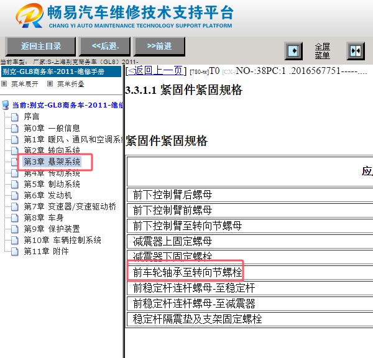Viewport: 373px width, 358px height.
Task: Click the page icon beside 第3章 悬架系统
Action: click(15, 162)
